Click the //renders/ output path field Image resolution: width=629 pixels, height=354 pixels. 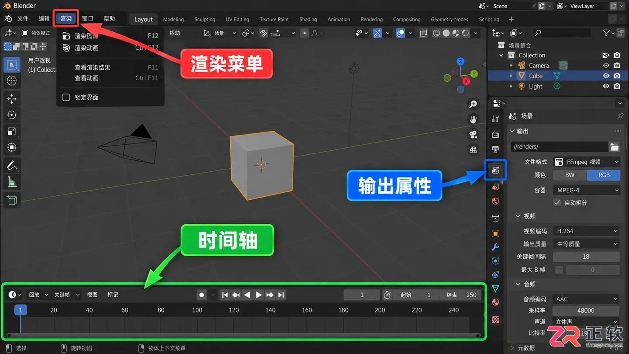559,147
